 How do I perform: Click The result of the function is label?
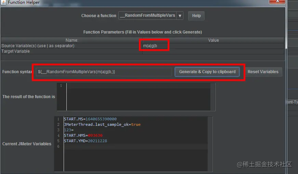click(x=29, y=97)
